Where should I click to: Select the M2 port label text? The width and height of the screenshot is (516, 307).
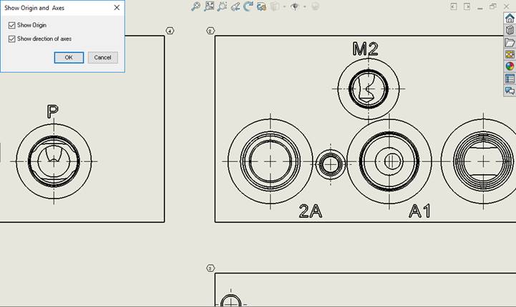tap(365, 49)
